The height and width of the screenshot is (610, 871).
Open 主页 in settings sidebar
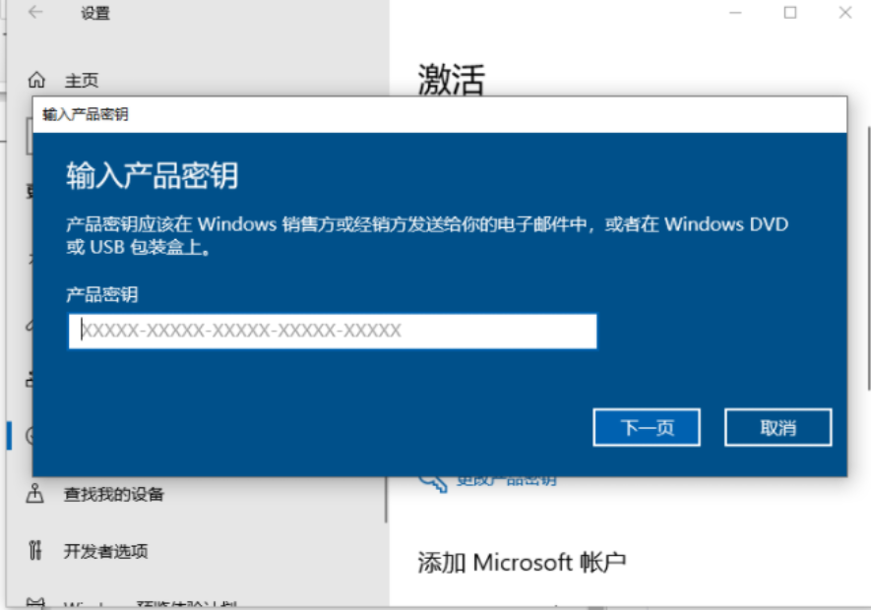[x=82, y=81]
